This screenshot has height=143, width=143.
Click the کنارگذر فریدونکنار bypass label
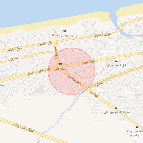23,128
